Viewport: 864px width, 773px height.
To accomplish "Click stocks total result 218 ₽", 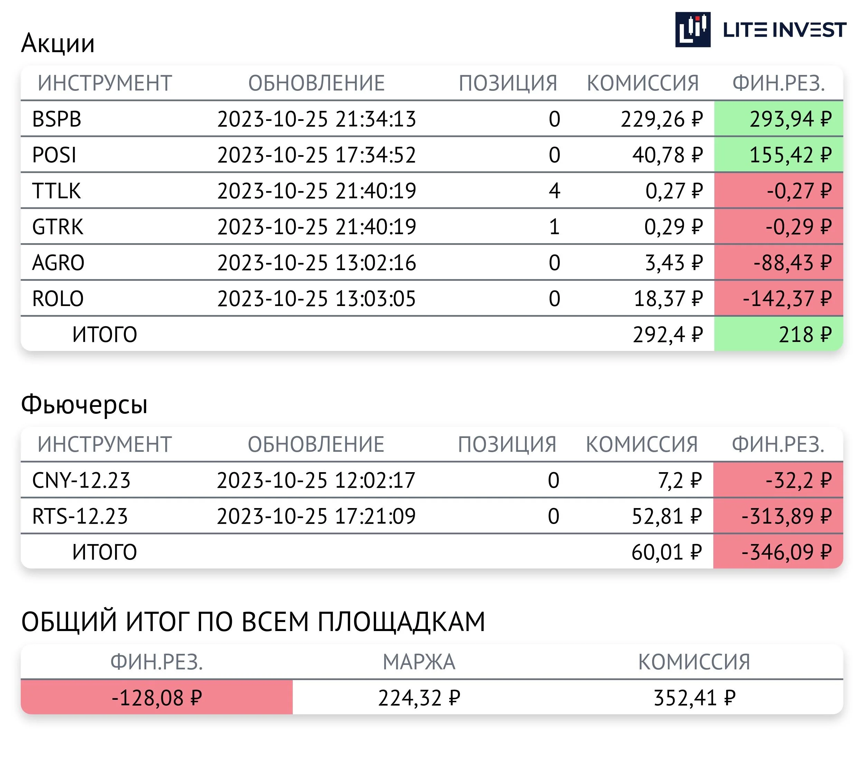I will click(779, 334).
